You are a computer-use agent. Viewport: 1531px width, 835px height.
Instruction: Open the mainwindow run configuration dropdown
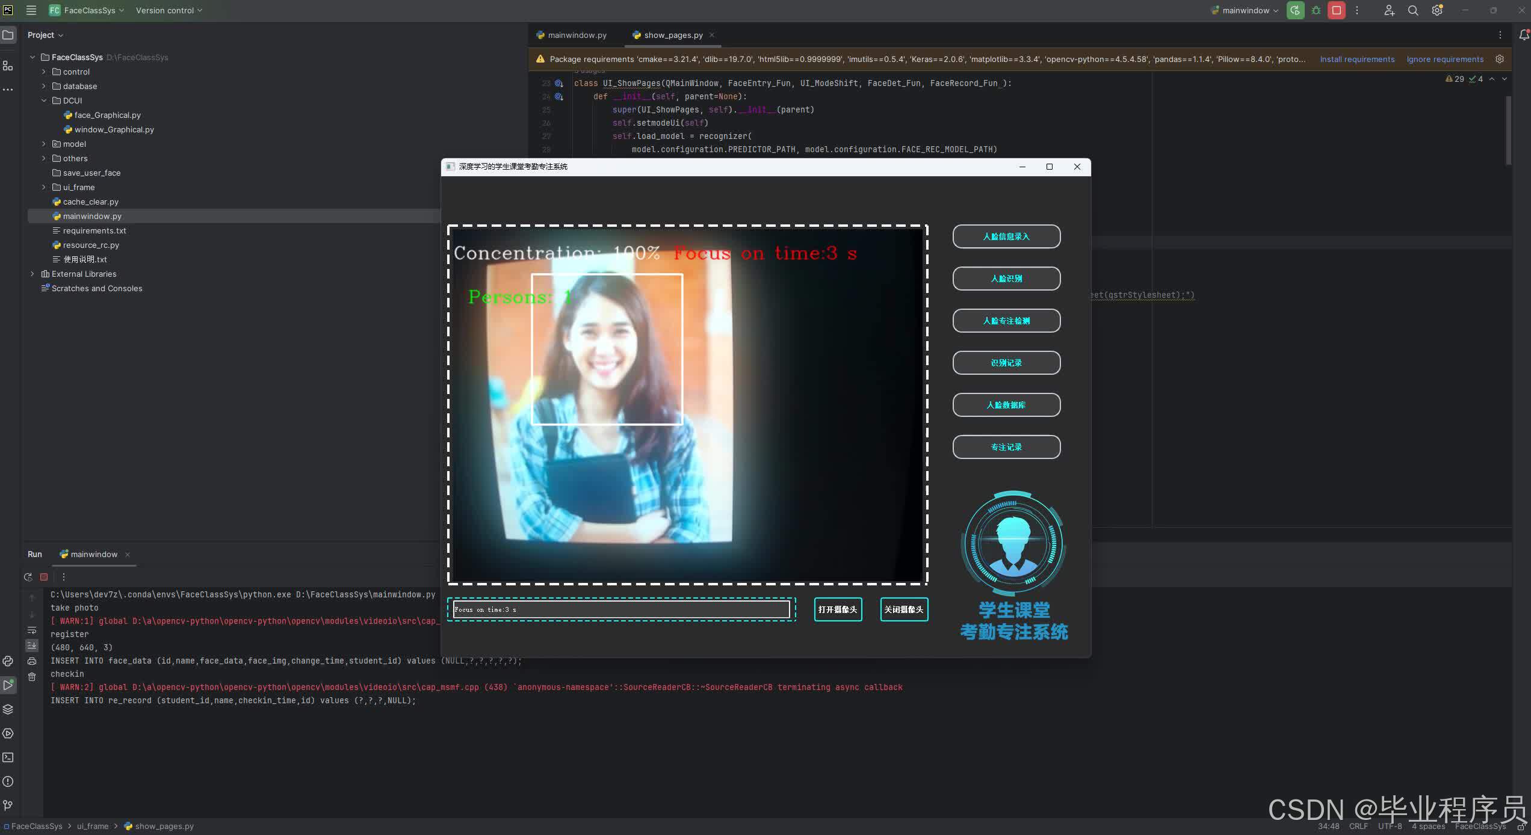(1245, 10)
